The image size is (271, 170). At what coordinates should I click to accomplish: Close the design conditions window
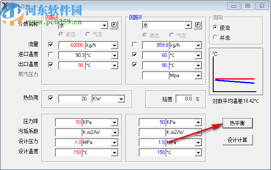pyautogui.click(x=262, y=6)
